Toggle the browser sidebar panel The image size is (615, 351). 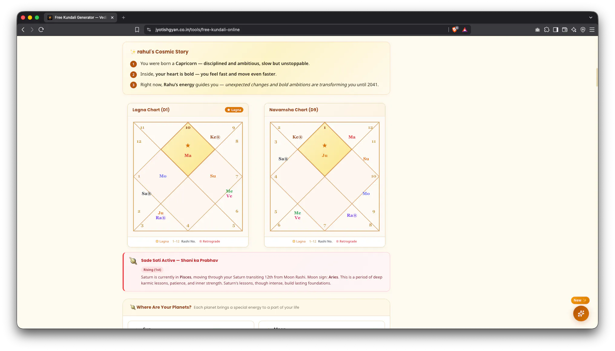click(x=556, y=30)
